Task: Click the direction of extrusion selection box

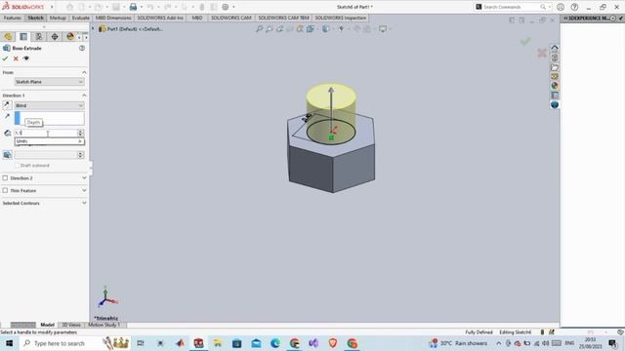Action: click(50, 118)
